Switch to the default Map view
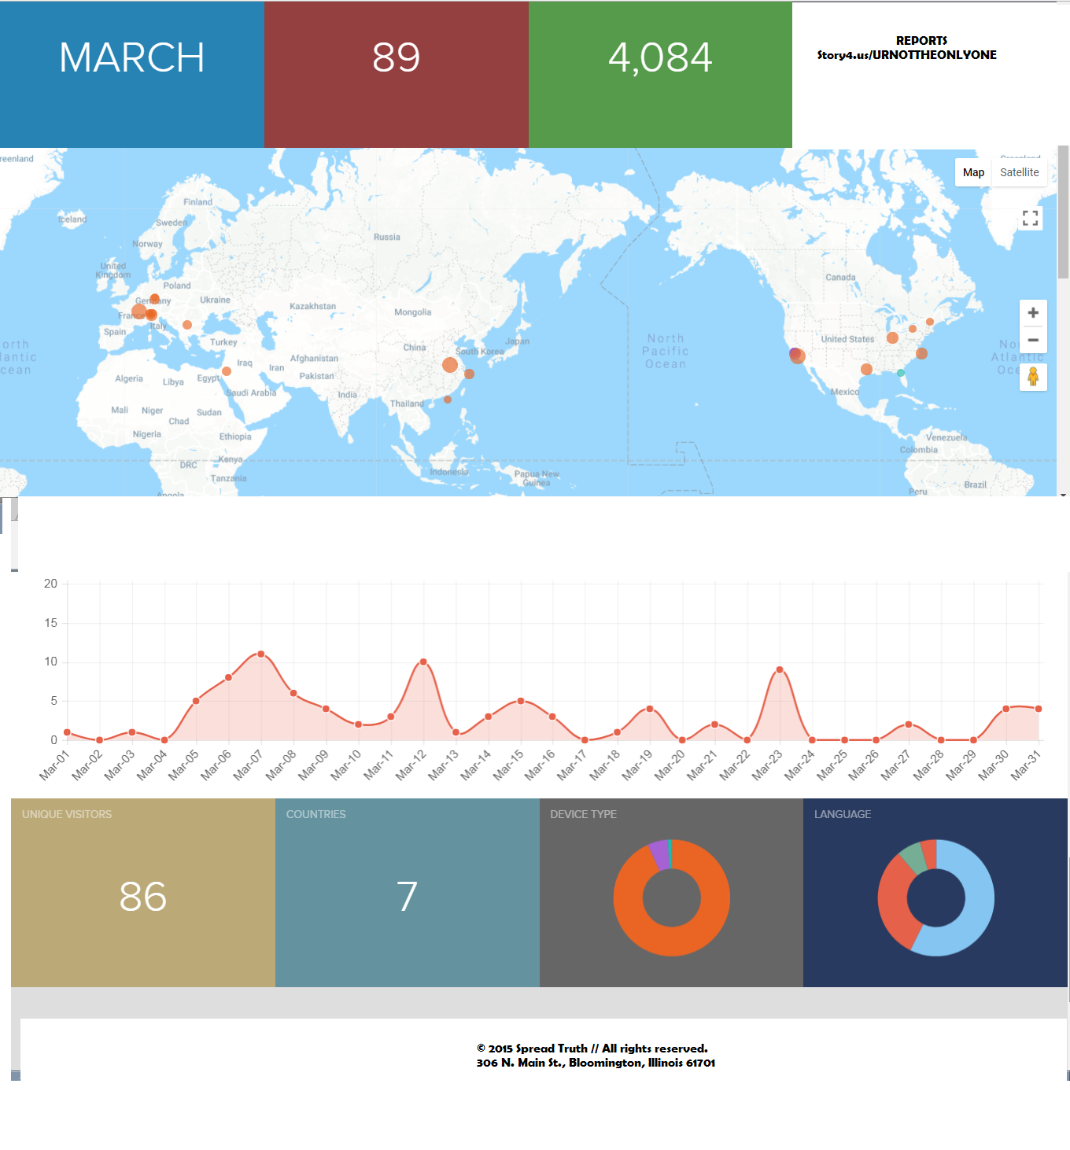The image size is (1070, 1150). 973,172
